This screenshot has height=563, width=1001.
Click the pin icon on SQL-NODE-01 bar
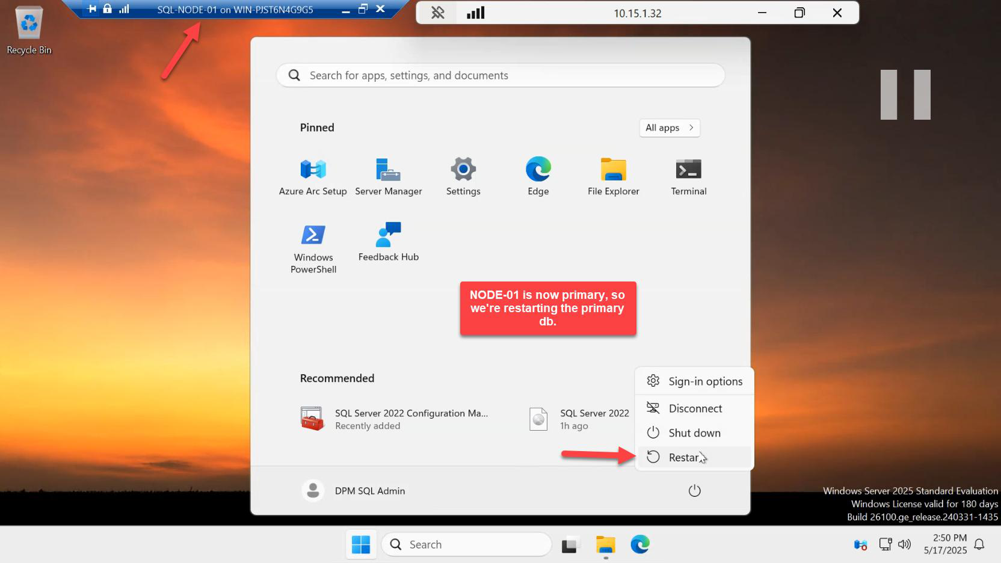92,9
